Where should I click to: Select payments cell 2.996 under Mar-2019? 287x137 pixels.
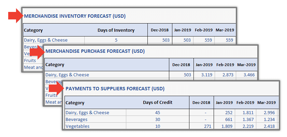pos(267,112)
